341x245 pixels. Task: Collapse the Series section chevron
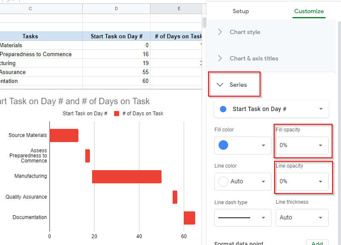pos(220,85)
